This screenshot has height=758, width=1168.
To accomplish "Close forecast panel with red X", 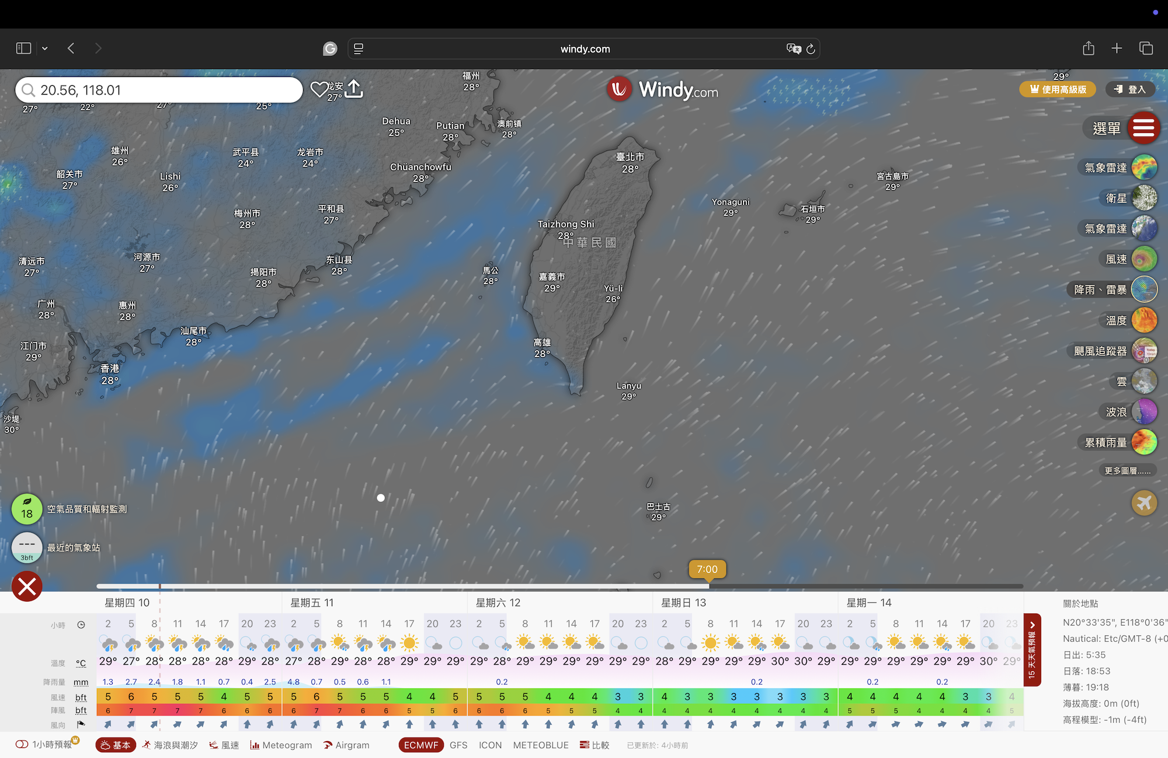I will coord(27,586).
